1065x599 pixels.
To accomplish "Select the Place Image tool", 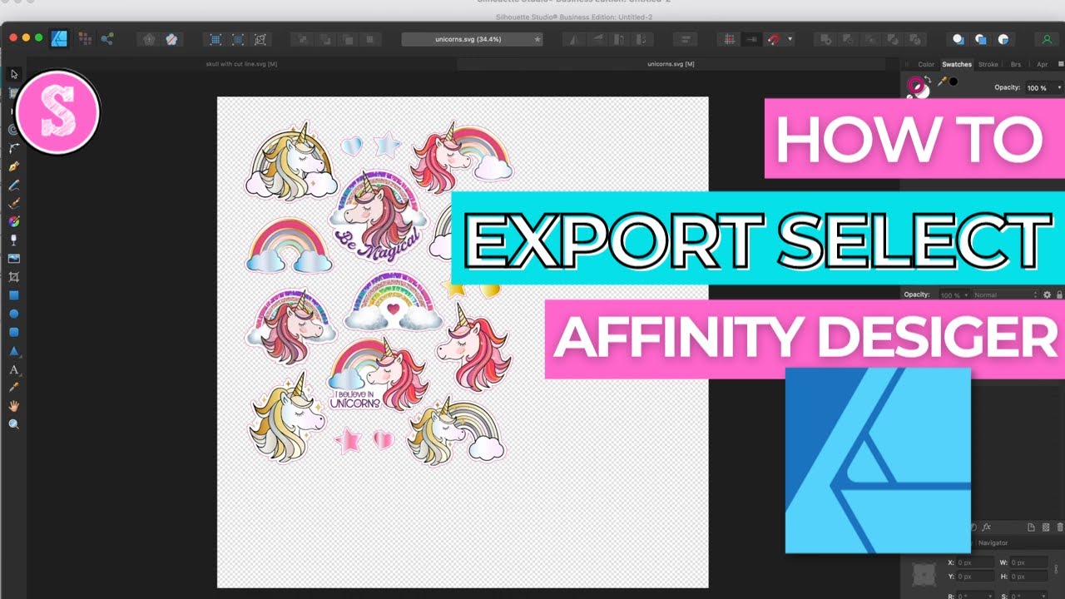I will (x=14, y=259).
